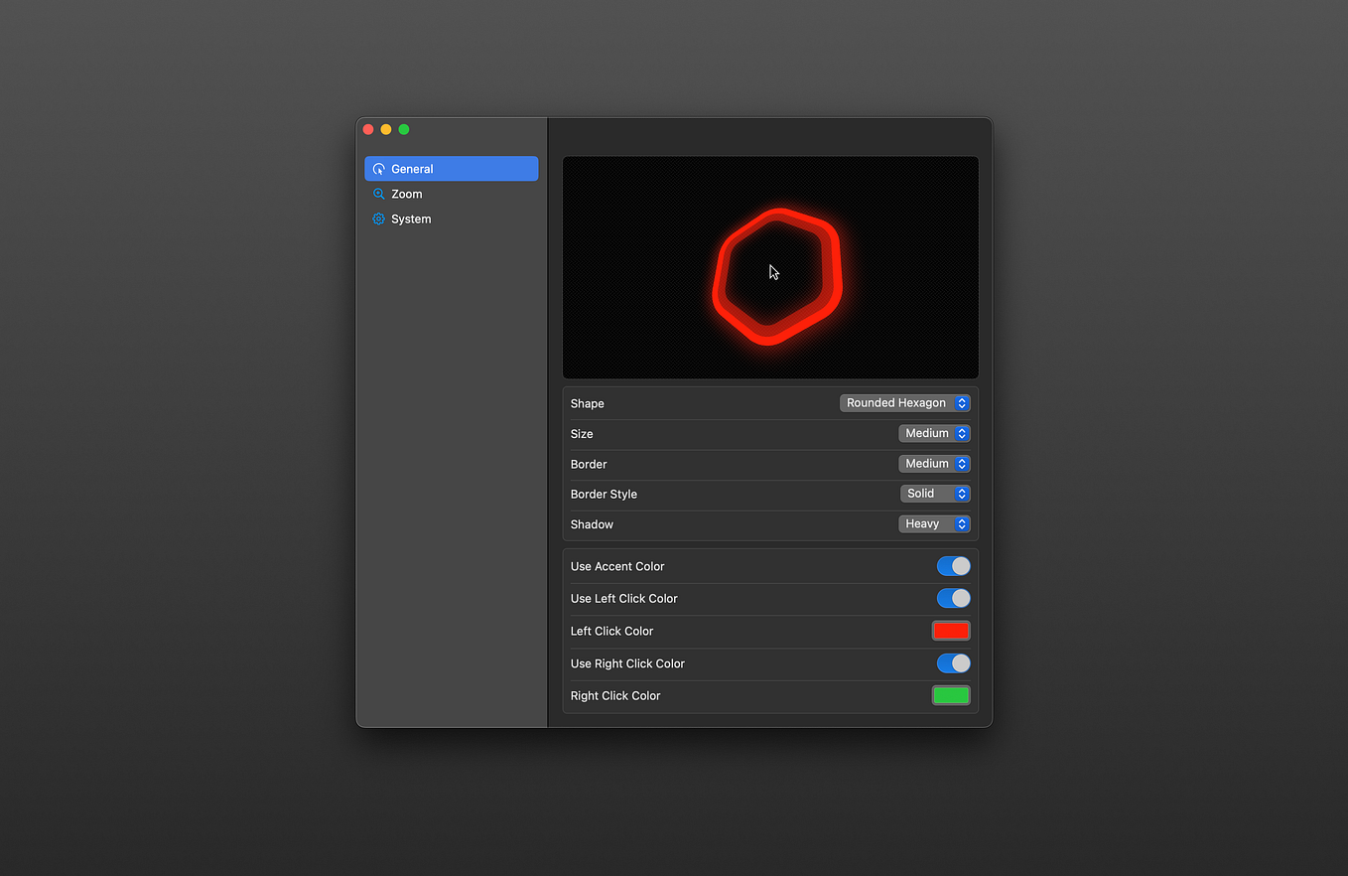Click the cursor arrow inside the preview
Image resolution: width=1348 pixels, height=876 pixels.
click(x=772, y=272)
